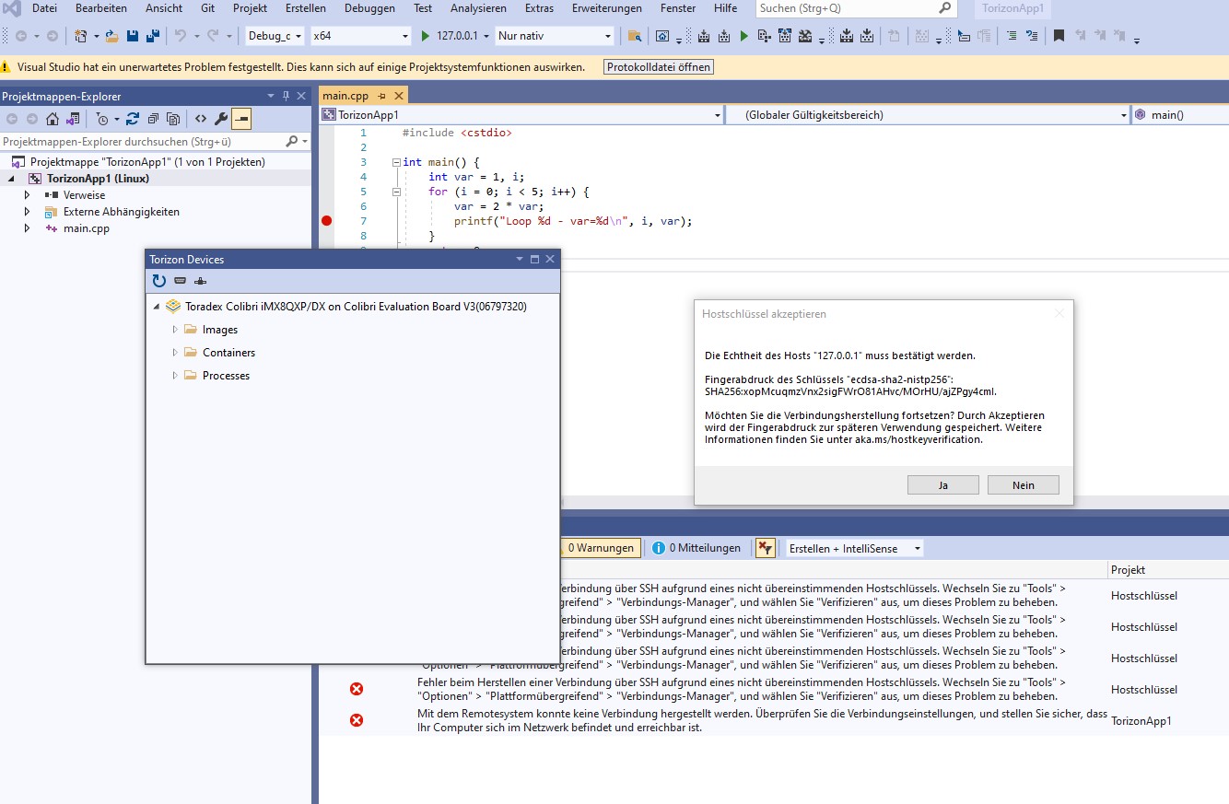The width and height of the screenshot is (1229, 804).
Task: Click Visual Studio switch views icon in explorer
Action: click(72, 119)
